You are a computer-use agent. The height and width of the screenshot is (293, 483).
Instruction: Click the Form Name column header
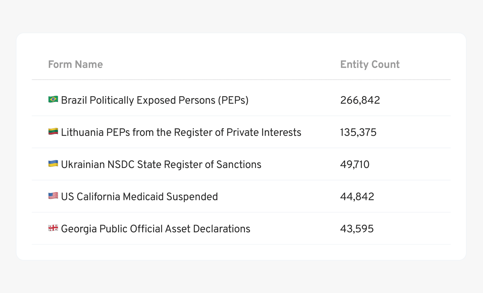point(75,64)
